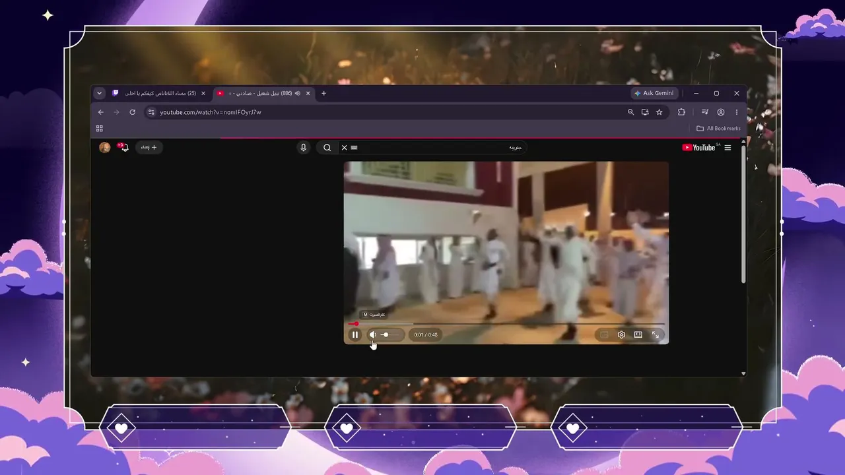Close the YouTube tab

click(x=308, y=93)
